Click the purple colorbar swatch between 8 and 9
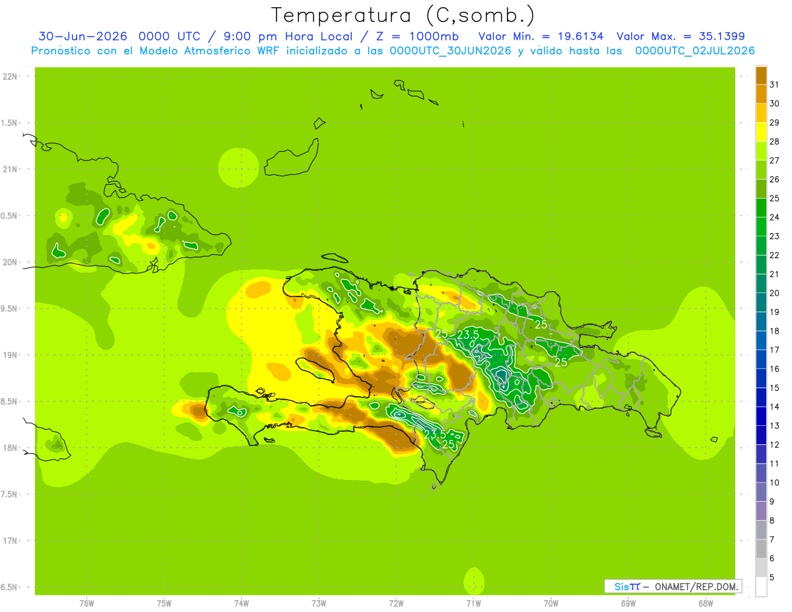The image size is (792, 612). point(761,511)
